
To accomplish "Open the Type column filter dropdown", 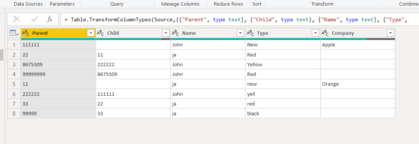I will pyautogui.click(x=315, y=33).
